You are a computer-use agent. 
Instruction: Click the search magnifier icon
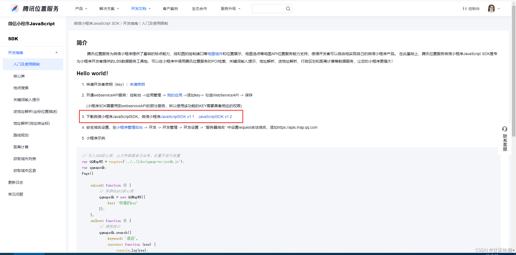[x=288, y=9]
